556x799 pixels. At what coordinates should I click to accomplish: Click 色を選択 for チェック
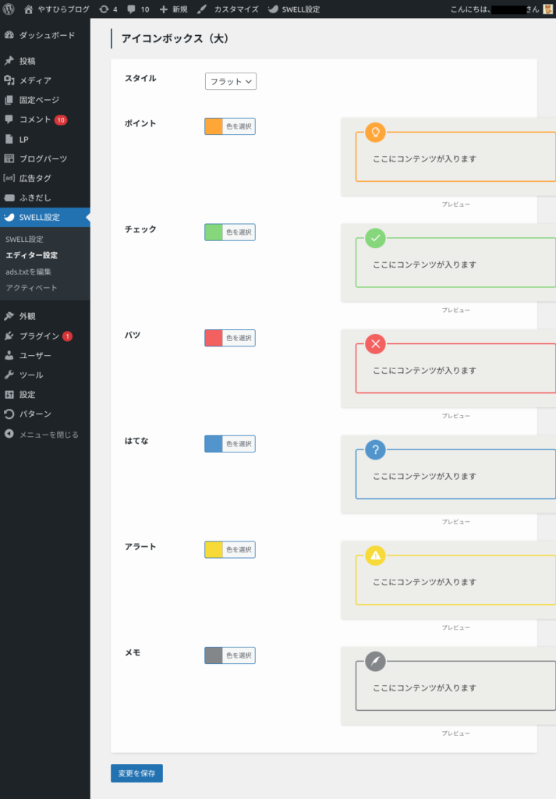239,233
